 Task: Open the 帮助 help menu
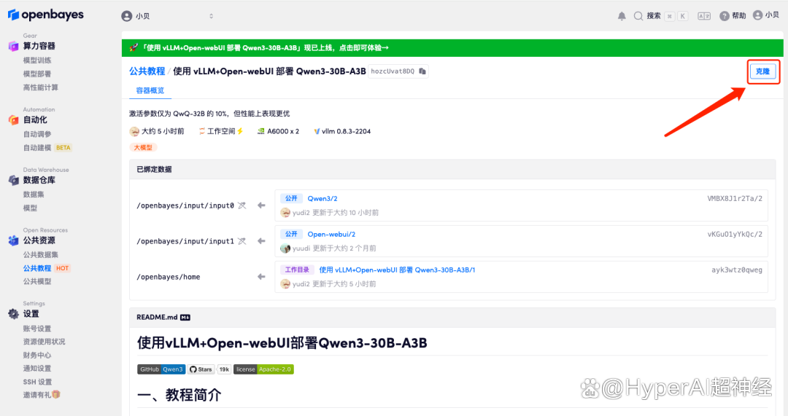tap(733, 16)
